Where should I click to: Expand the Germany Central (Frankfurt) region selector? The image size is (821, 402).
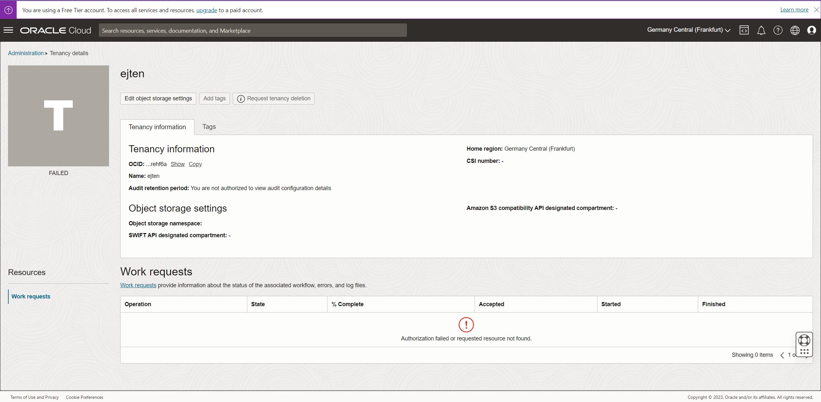(x=689, y=30)
